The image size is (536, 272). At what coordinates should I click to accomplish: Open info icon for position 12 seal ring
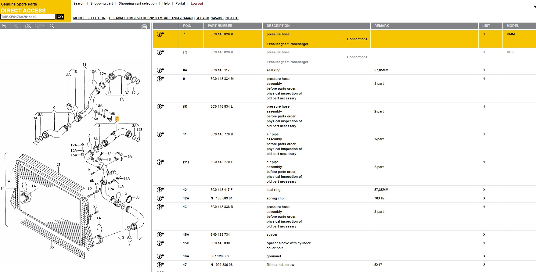point(160,190)
